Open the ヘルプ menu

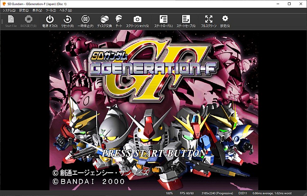[x=65, y=10]
